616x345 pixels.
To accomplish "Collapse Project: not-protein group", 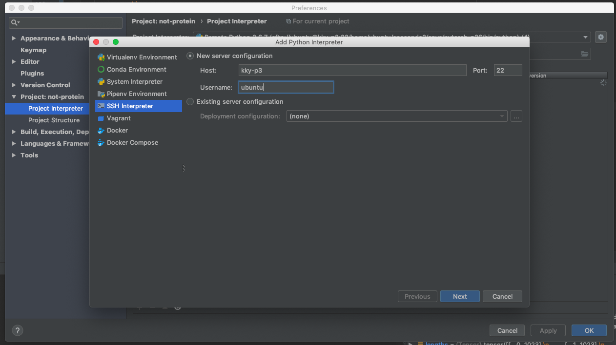I will pyautogui.click(x=14, y=96).
